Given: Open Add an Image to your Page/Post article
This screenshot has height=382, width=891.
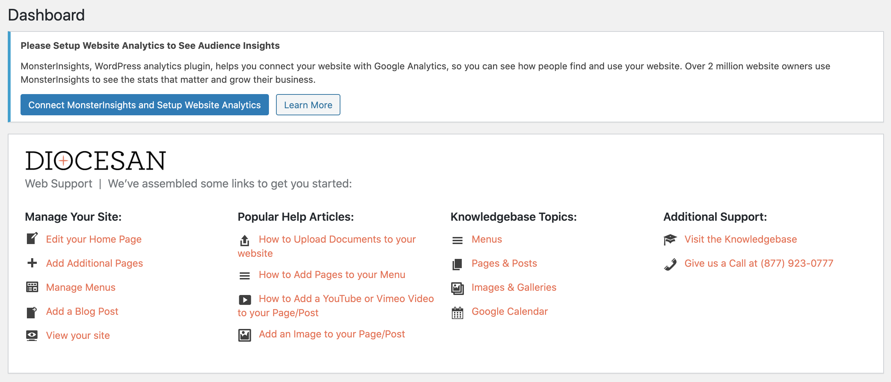Looking at the screenshot, I should tap(332, 334).
